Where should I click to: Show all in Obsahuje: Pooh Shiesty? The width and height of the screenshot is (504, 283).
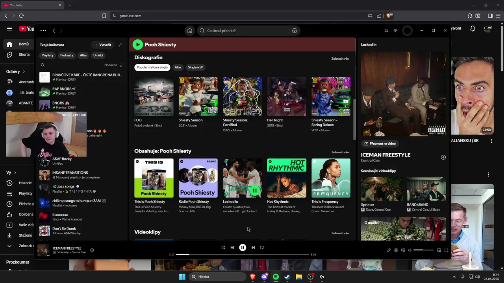point(340,152)
